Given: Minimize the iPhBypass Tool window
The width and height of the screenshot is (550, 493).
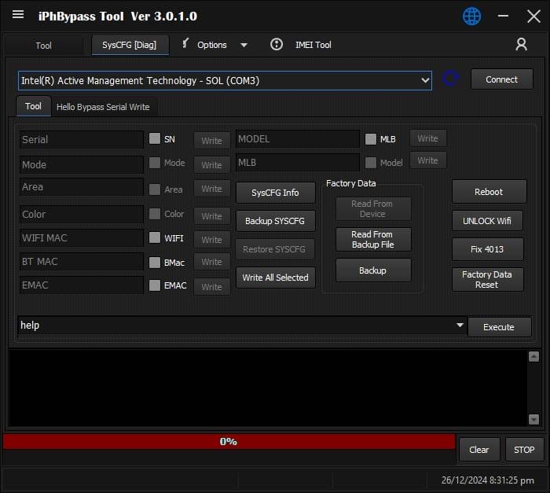Looking at the screenshot, I should 503,16.
